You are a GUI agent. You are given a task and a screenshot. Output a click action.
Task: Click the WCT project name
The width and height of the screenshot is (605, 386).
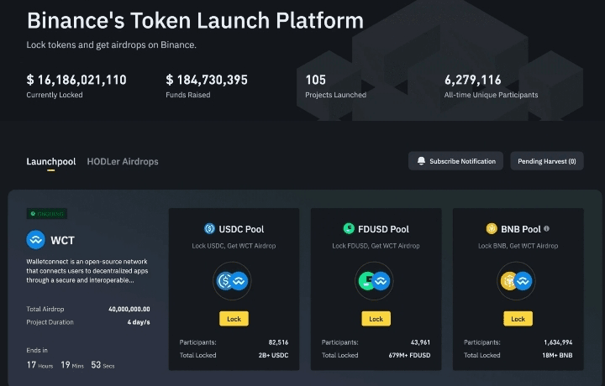(x=62, y=240)
